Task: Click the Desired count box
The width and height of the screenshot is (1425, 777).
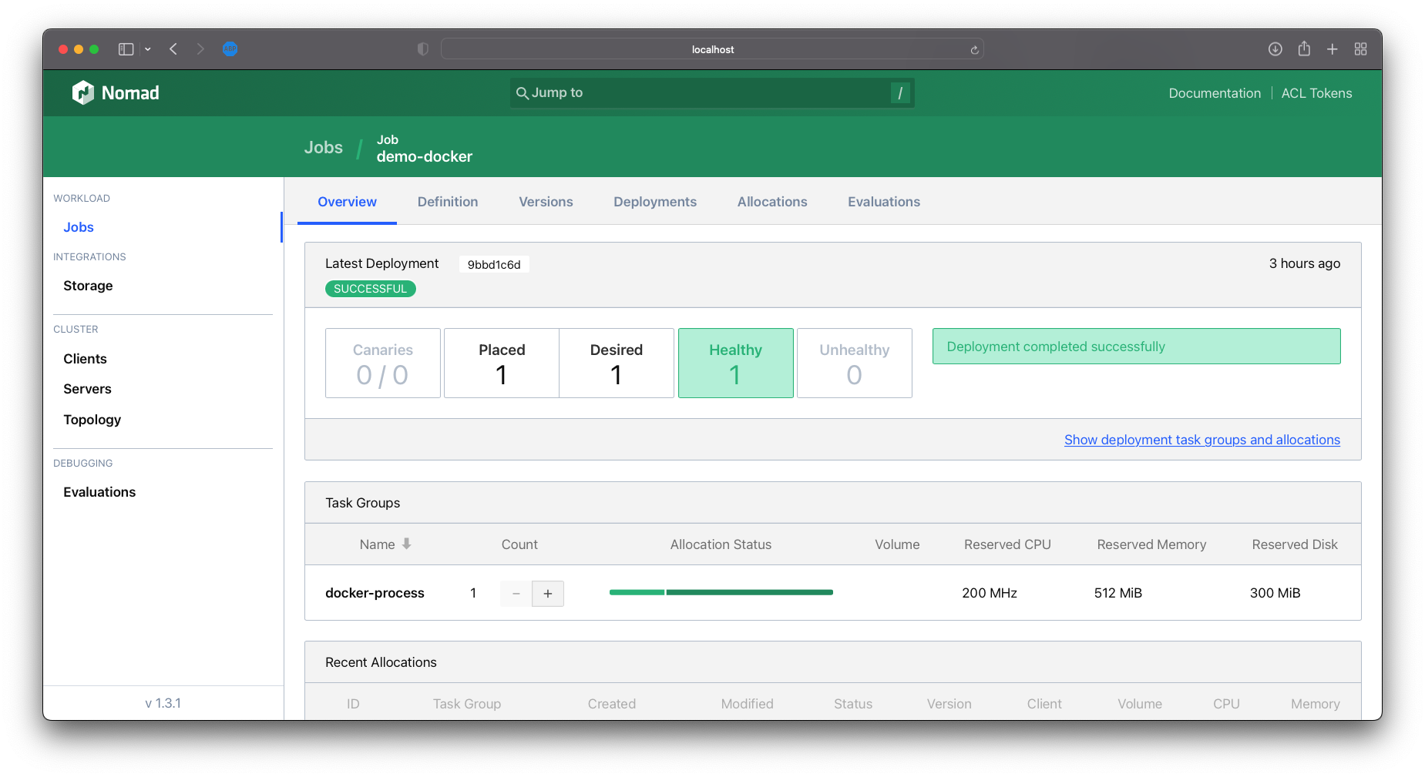Action: click(617, 363)
